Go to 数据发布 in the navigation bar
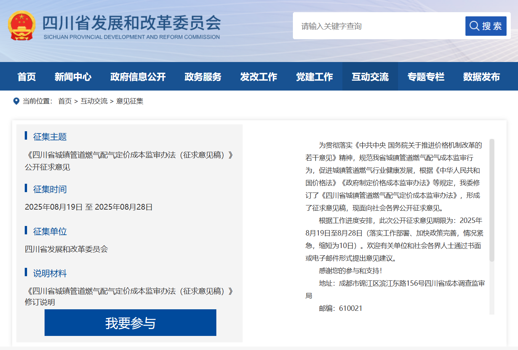518x350 pixels. [481, 77]
